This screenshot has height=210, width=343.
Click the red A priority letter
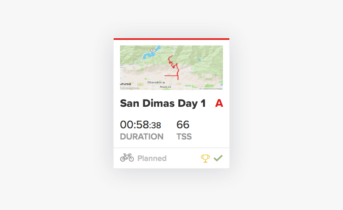219,103
